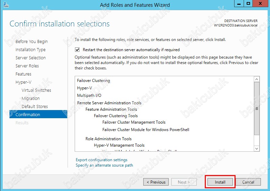The image size is (270, 191).
Task: Go to Installation Type step
Action: (x=30, y=50)
